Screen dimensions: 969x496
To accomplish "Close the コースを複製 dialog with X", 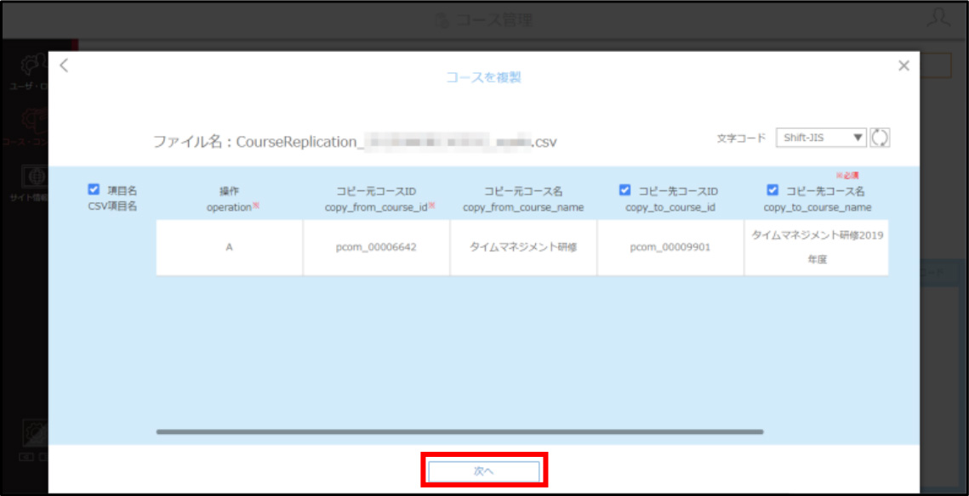I will pyautogui.click(x=903, y=66).
